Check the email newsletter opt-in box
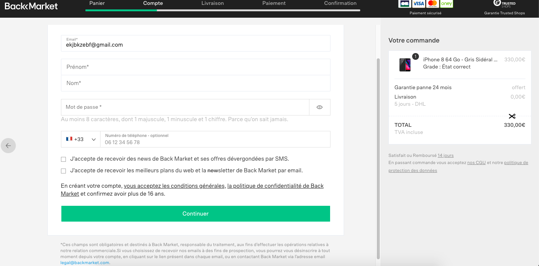 click(x=63, y=171)
